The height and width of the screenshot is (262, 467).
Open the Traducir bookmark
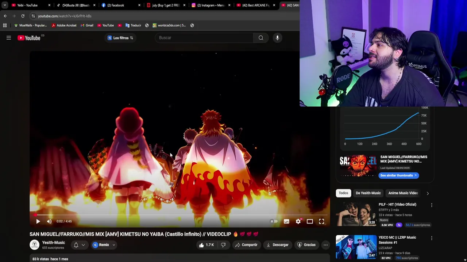point(133,25)
